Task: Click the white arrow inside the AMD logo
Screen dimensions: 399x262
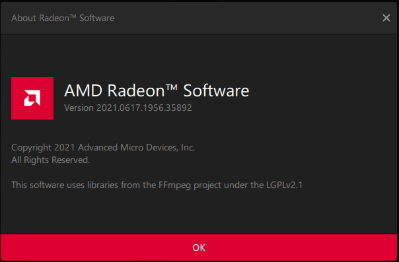Action: [32, 98]
